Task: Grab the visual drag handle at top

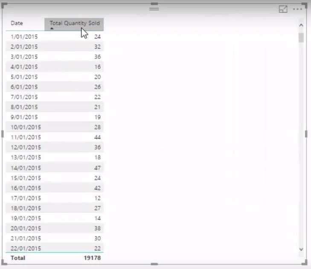Action: [154, 9]
